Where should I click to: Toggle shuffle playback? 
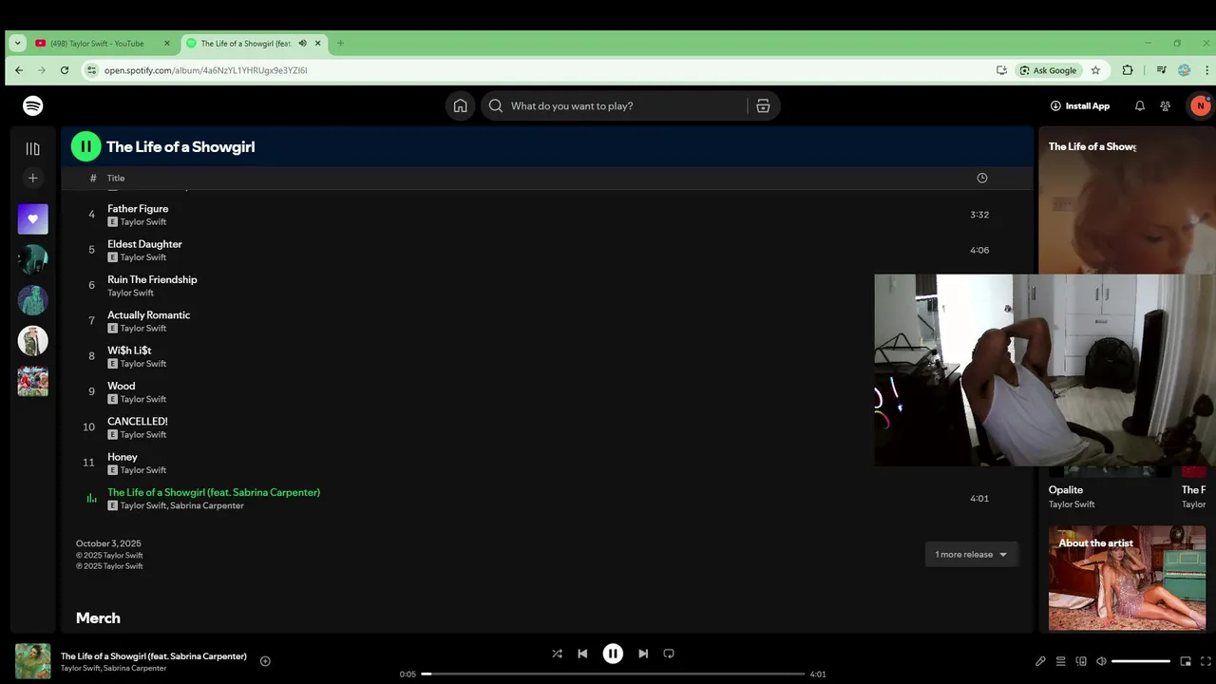pos(557,654)
